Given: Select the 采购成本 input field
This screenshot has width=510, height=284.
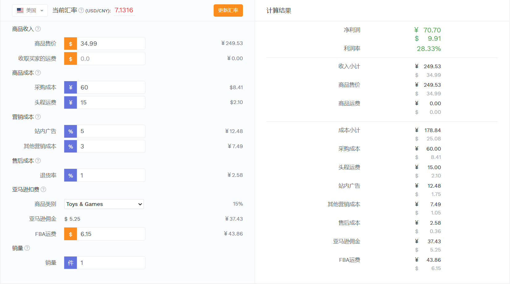Looking at the screenshot, I should click(x=111, y=87).
